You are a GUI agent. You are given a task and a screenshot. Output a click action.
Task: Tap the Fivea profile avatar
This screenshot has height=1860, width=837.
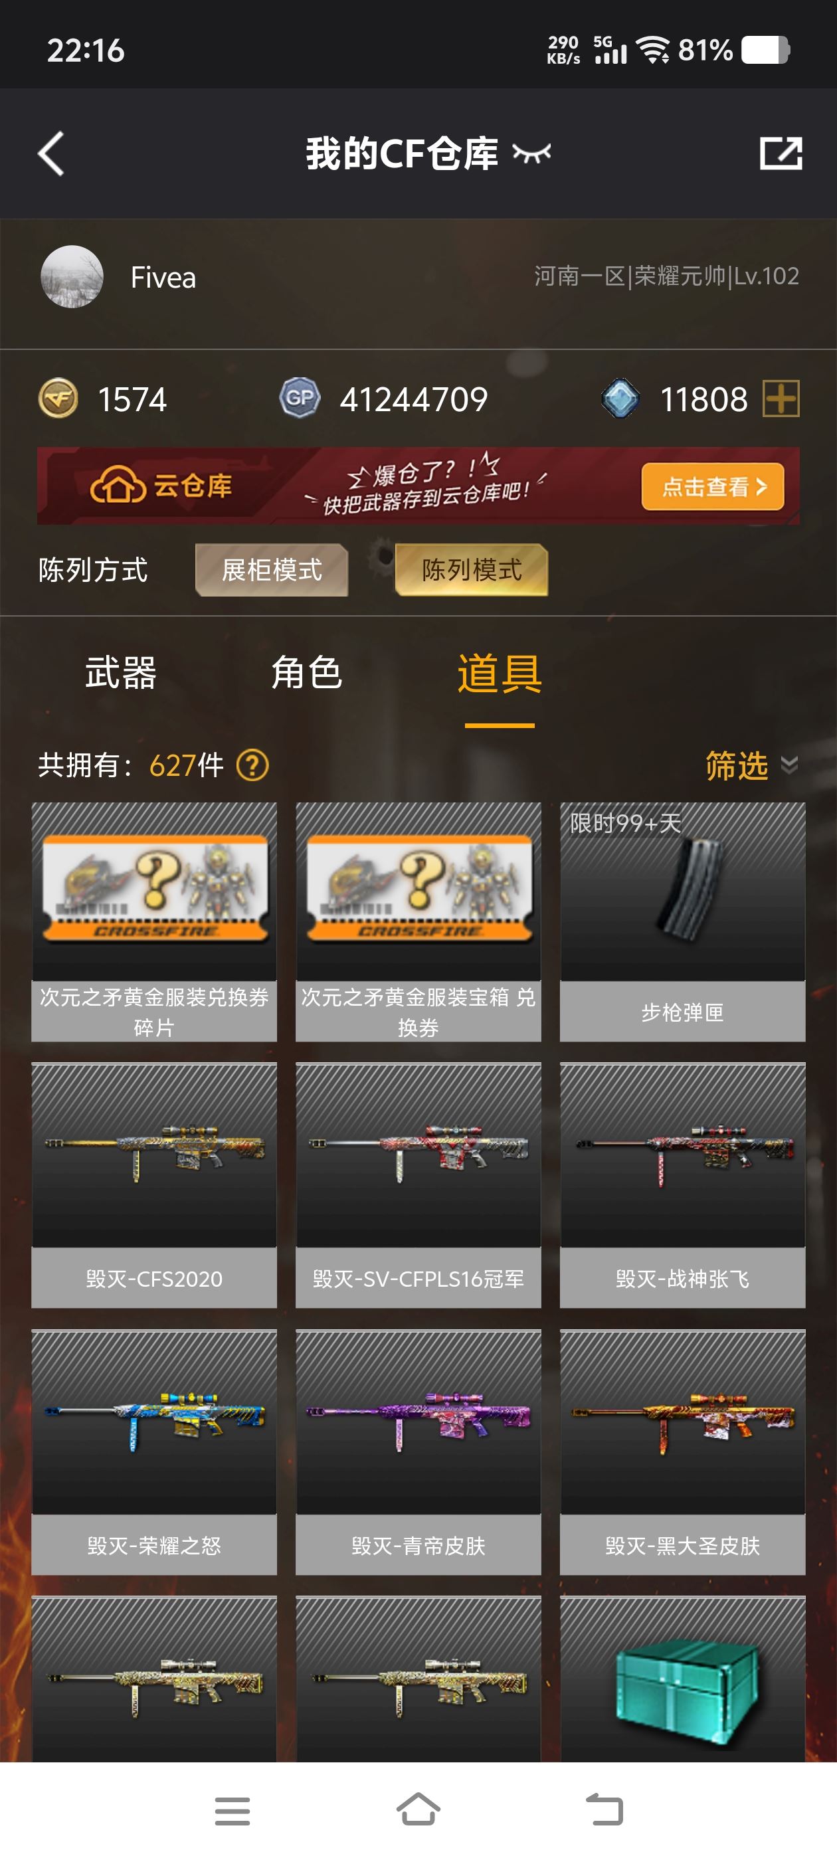(x=72, y=276)
